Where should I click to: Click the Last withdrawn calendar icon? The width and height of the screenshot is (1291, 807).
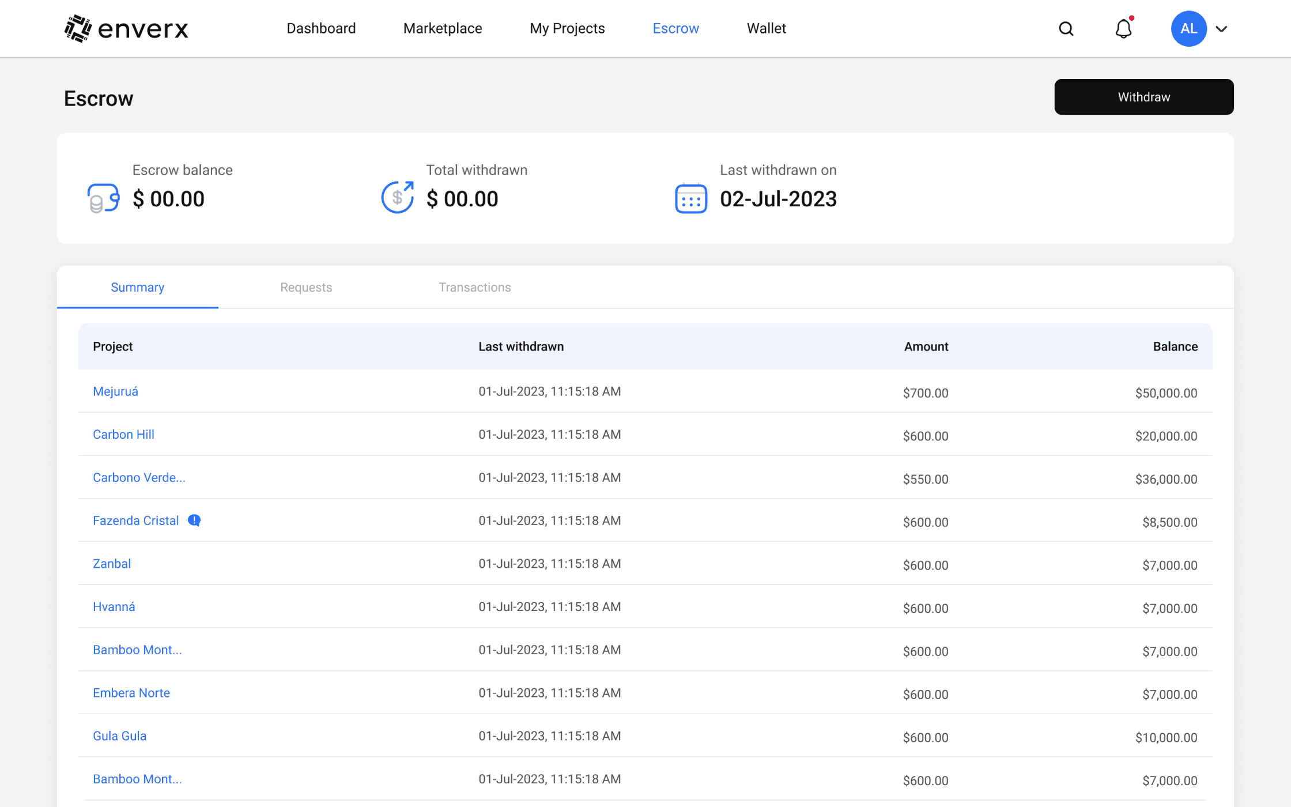pos(690,199)
